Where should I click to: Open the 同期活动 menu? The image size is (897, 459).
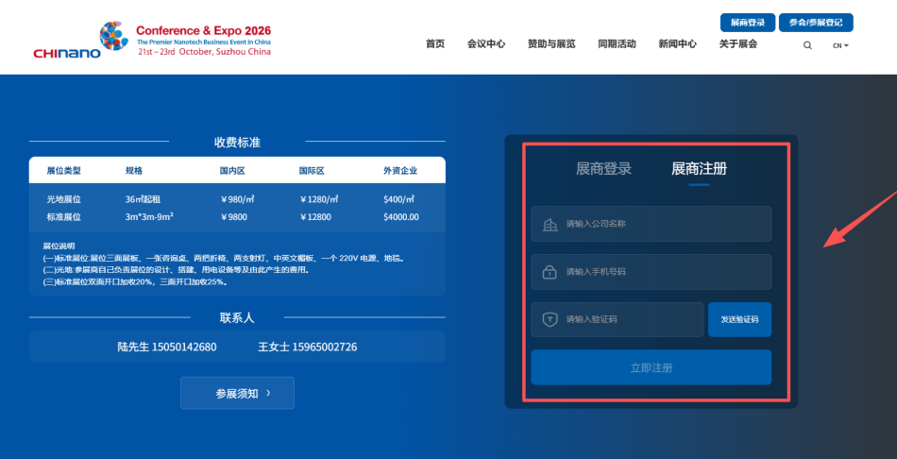pyautogui.click(x=617, y=44)
